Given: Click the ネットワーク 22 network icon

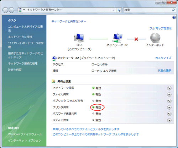Looking at the screenshot, I should pyautogui.click(x=117, y=38).
